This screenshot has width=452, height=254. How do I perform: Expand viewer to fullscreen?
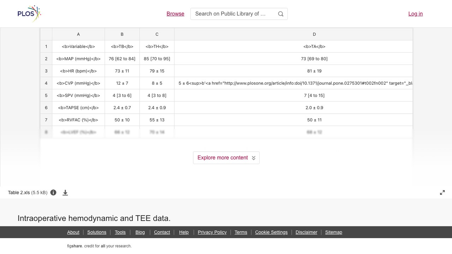pos(442,193)
